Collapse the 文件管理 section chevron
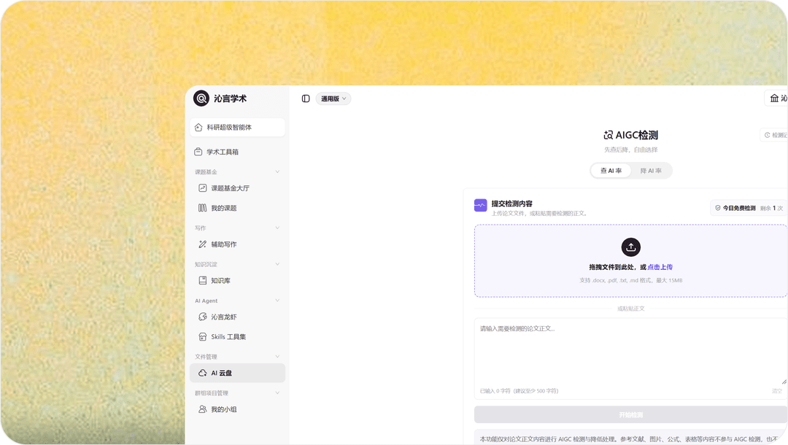The width and height of the screenshot is (788, 445). (x=277, y=357)
